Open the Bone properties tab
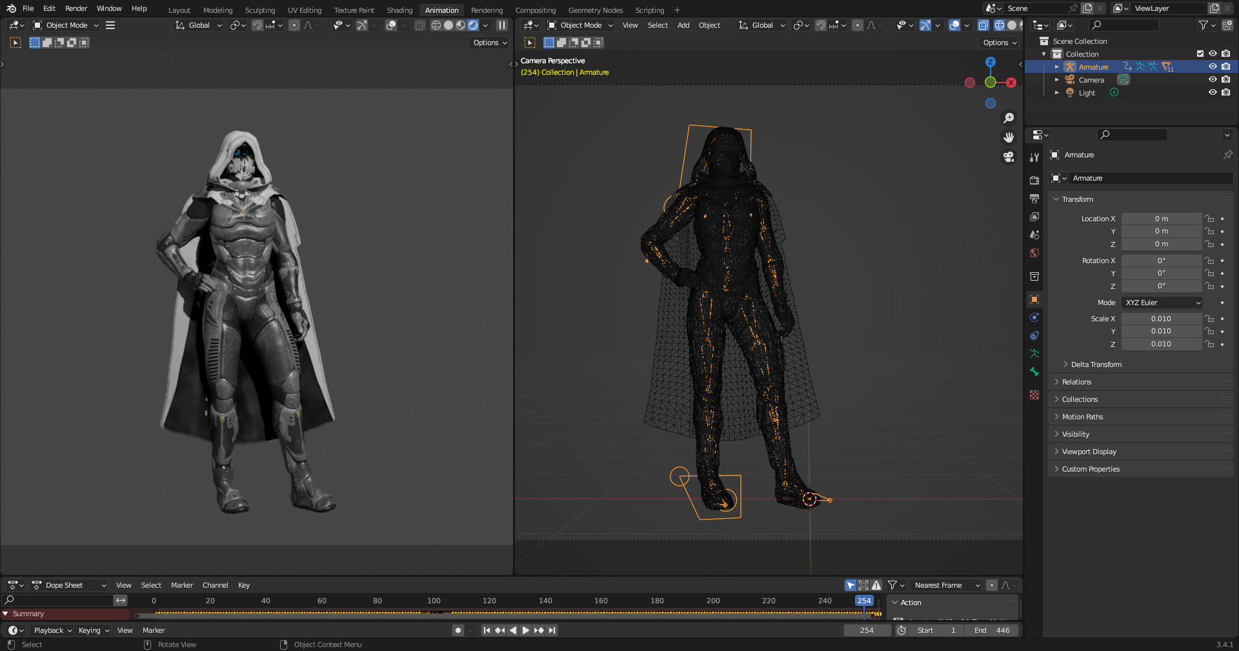The width and height of the screenshot is (1239, 651). pos(1034,372)
